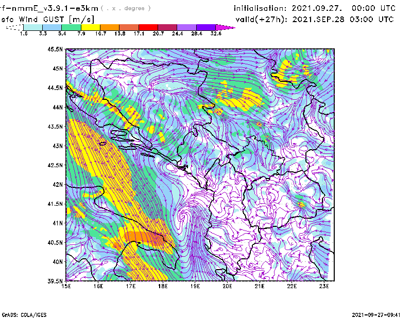
Task: Click the red legend swatch (17.1–20.7)
Action: coord(148,27)
